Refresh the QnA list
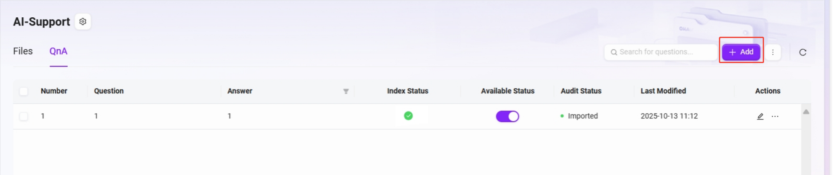Screen dimensions: 833x175 (x=803, y=52)
